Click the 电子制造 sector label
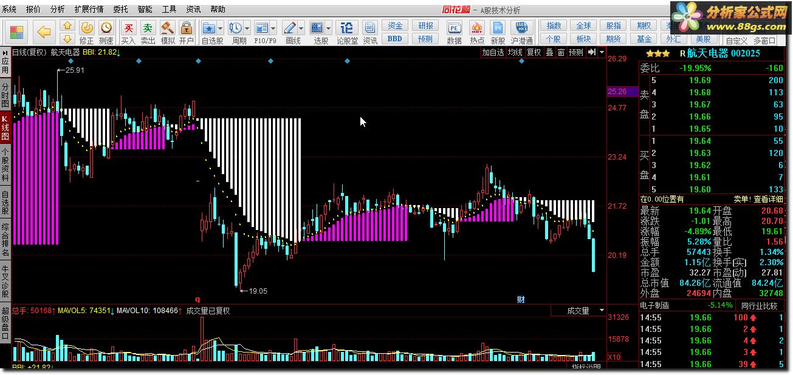The height and width of the screenshot is (375, 793). pos(654,306)
